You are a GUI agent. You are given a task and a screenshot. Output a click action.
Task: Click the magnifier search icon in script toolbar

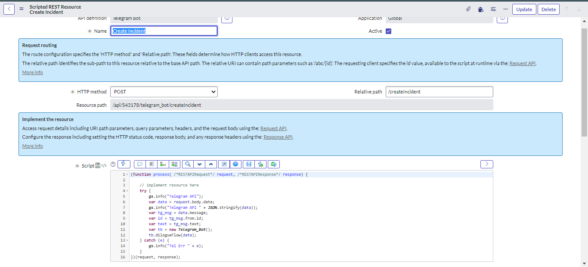point(188,164)
